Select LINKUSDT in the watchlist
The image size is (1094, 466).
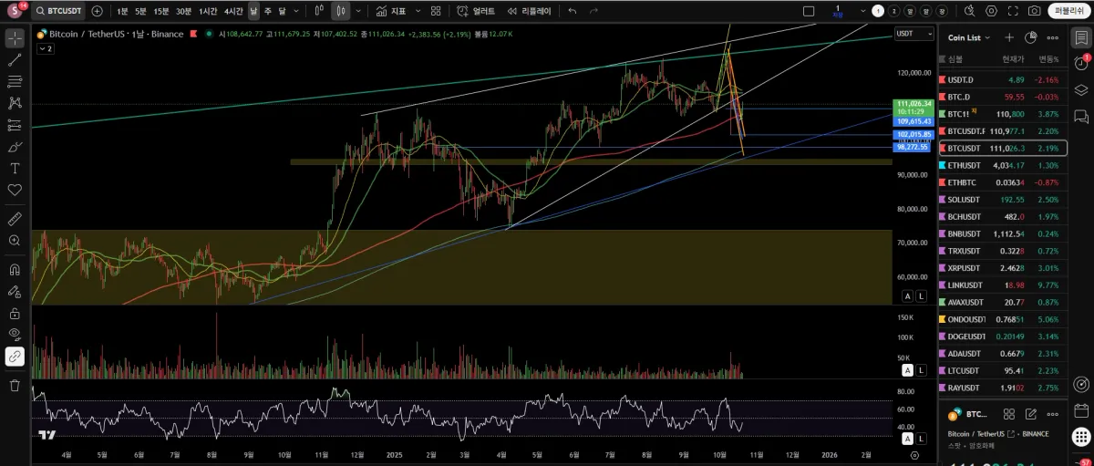(1003, 285)
